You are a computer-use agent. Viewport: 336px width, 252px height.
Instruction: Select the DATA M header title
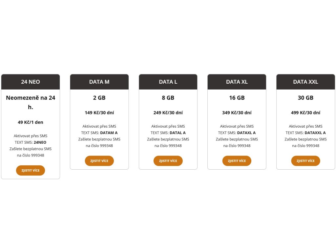pos(99,82)
